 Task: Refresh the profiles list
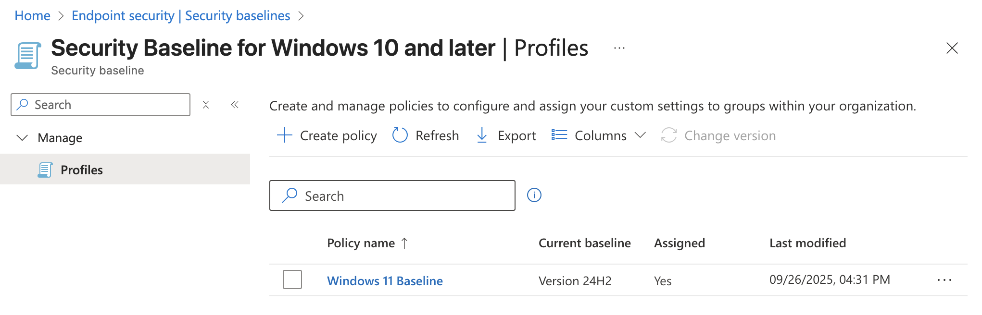(426, 135)
